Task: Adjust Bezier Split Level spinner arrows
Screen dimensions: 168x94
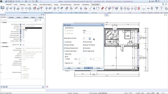Action: pos(90,38)
